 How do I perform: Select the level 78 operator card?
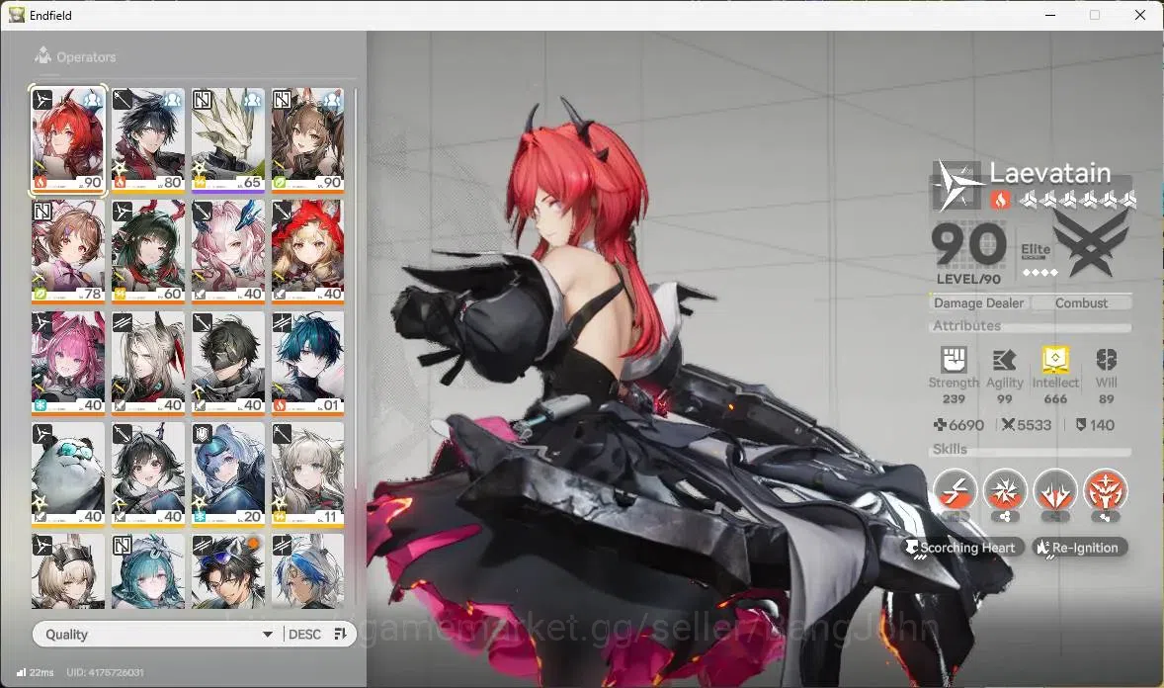pyautogui.click(x=68, y=251)
